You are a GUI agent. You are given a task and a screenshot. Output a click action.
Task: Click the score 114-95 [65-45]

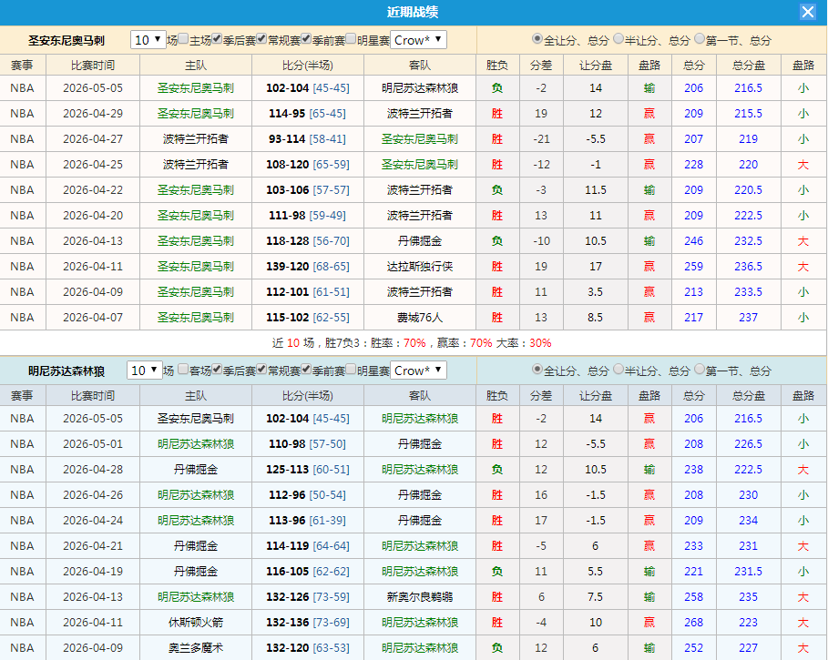pyautogui.click(x=307, y=114)
